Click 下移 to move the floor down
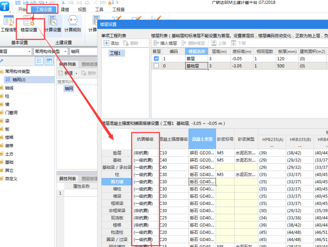The width and height of the screenshot is (328, 247). (x=238, y=43)
